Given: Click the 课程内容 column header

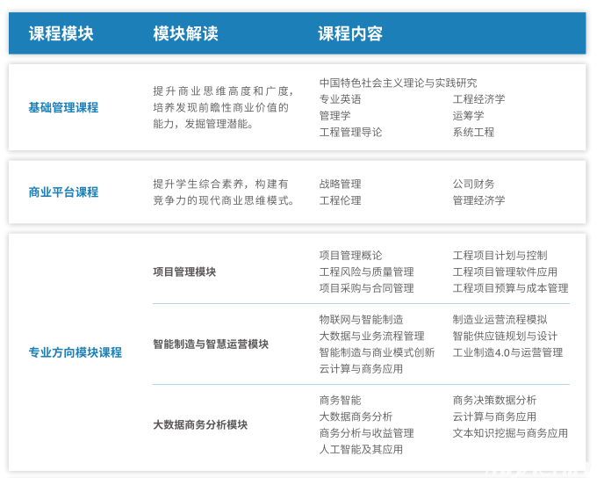Looking at the screenshot, I should [x=350, y=33].
